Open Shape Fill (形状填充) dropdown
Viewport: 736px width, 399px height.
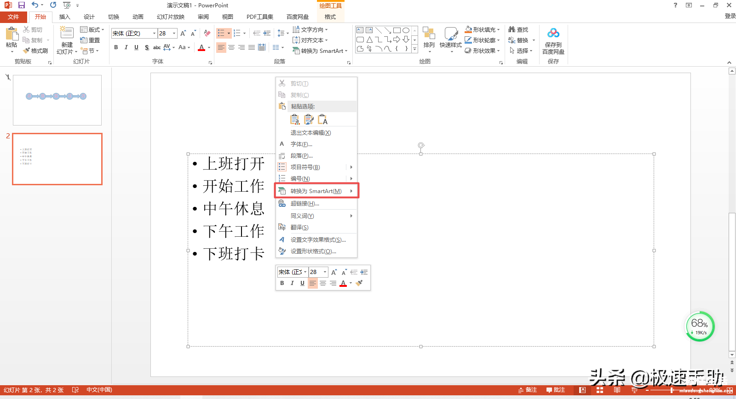coord(482,29)
